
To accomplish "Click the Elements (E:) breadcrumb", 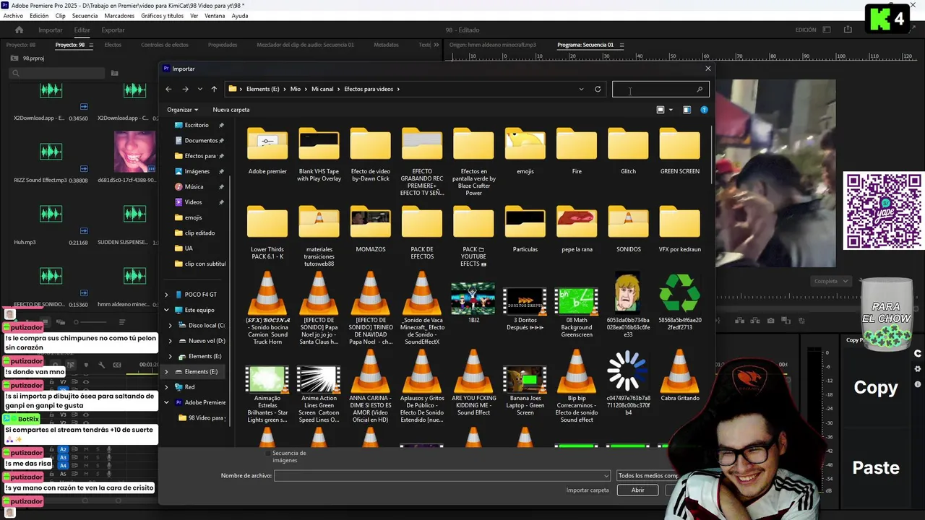I will (x=262, y=89).
